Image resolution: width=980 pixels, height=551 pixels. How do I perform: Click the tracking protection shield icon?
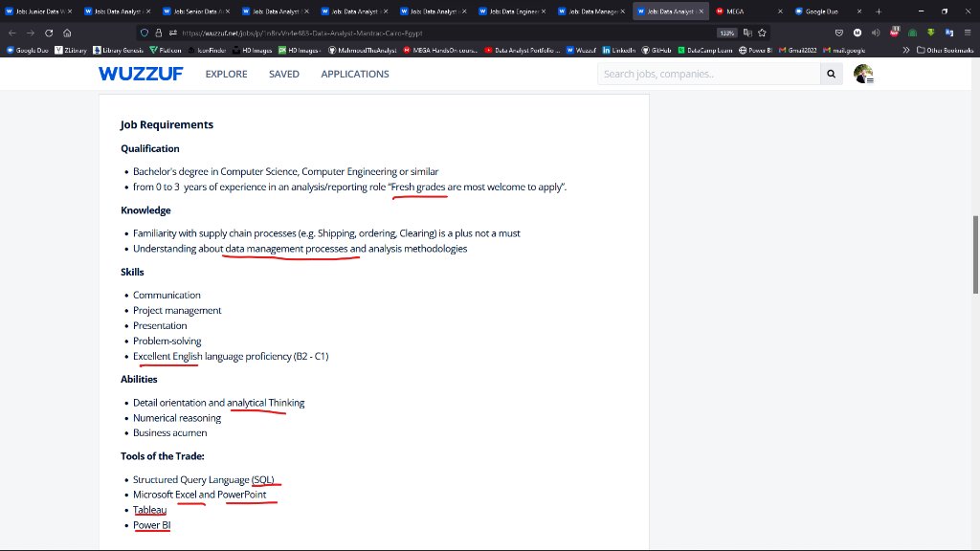click(145, 33)
